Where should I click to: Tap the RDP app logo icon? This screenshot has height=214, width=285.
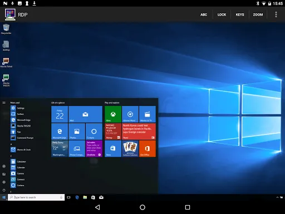click(10, 14)
